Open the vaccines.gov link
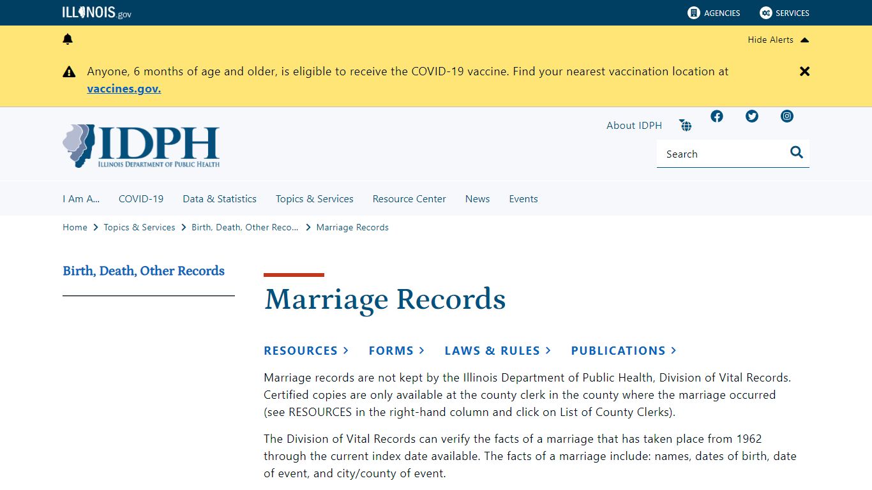The height and width of the screenshot is (490, 872). (124, 89)
